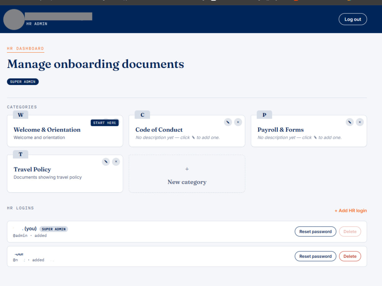
Task: Click the HR LOGINS section label
Action: [x=21, y=208]
